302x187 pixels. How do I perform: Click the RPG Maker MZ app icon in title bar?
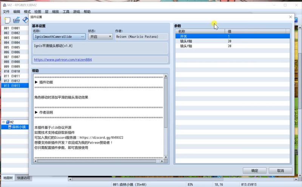pyautogui.click(x=5, y=5)
